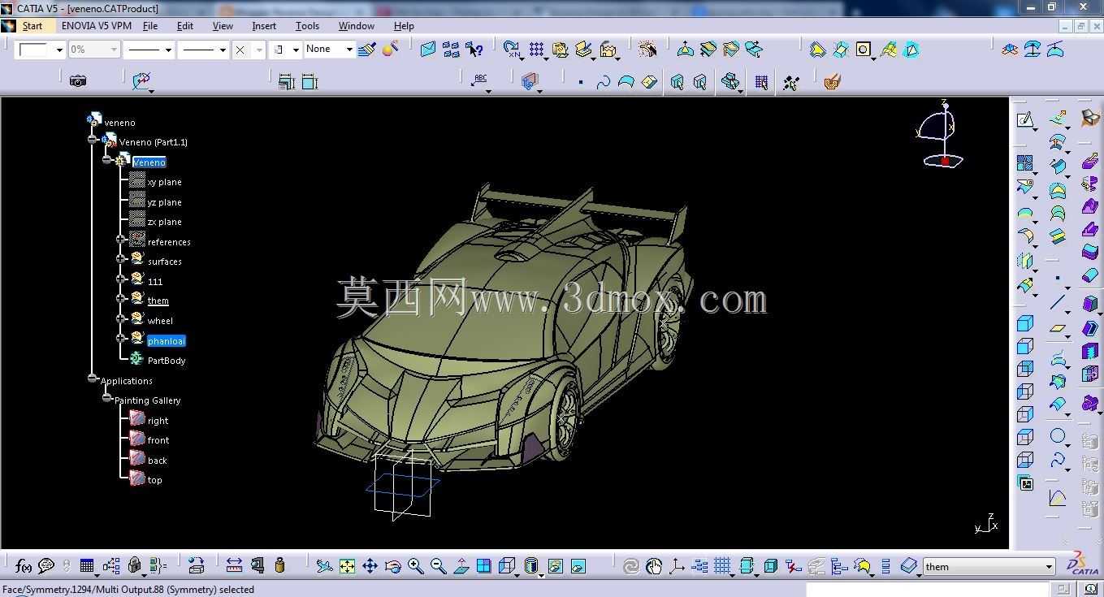The image size is (1104, 597).
Task: Open the Window menu
Action: coord(357,26)
